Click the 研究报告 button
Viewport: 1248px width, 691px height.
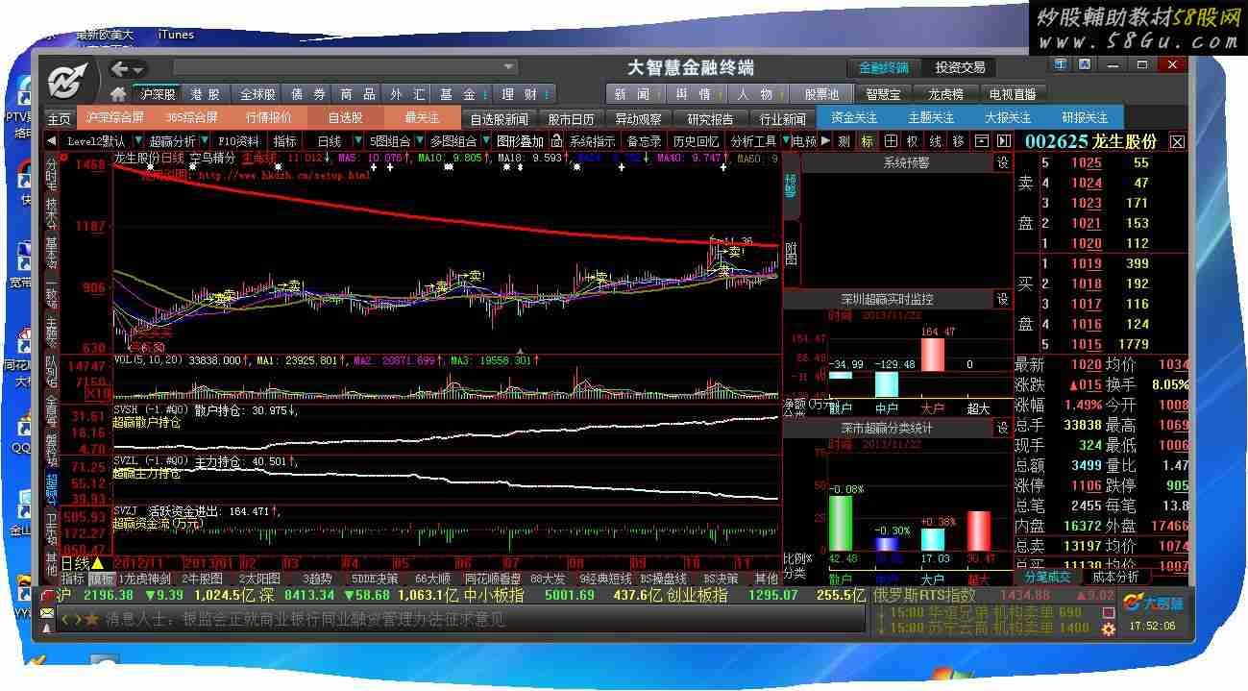tap(710, 119)
